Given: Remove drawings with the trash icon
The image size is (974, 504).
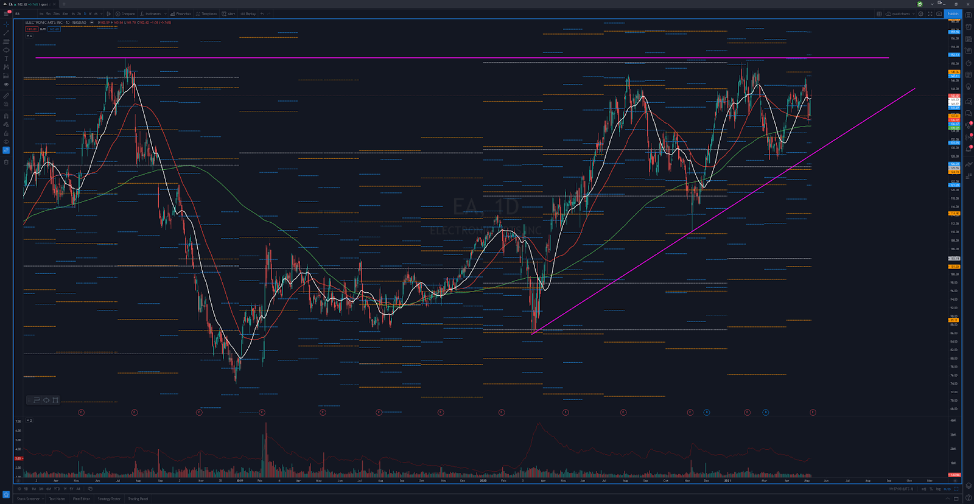Looking at the screenshot, I should (6, 162).
